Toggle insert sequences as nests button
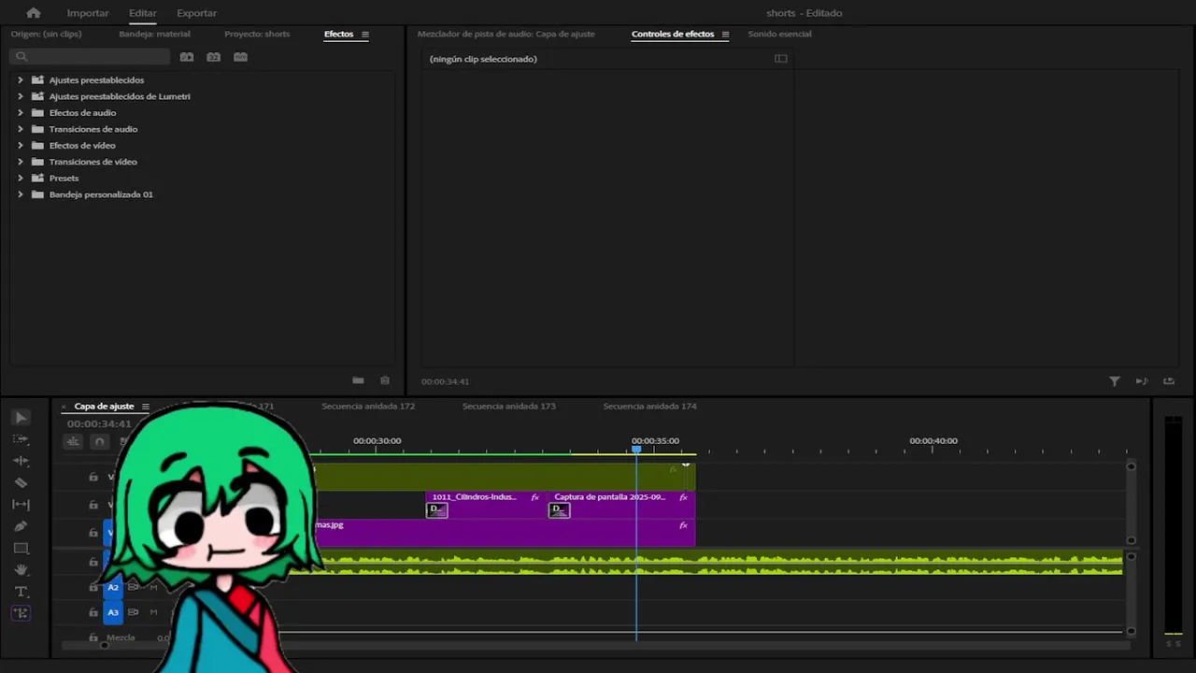This screenshot has height=673, width=1196. (73, 441)
